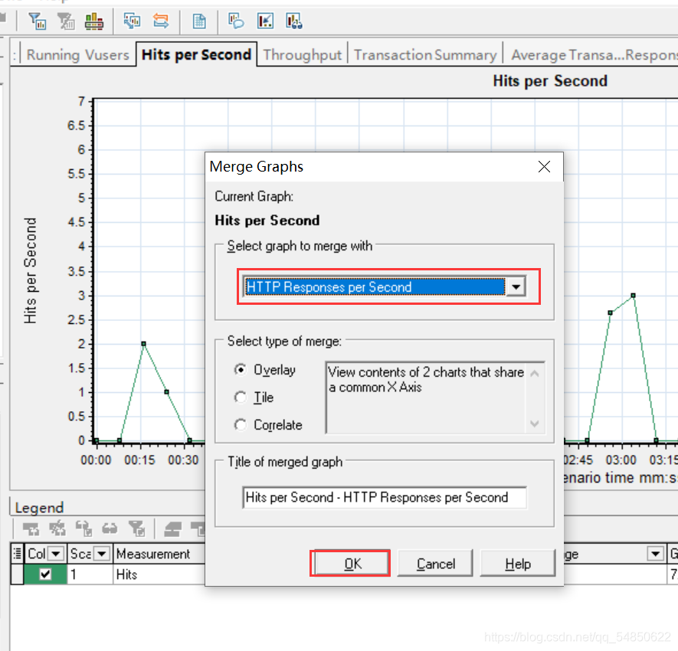Select the Hits per Second tab
The image size is (678, 651).
pos(196,54)
